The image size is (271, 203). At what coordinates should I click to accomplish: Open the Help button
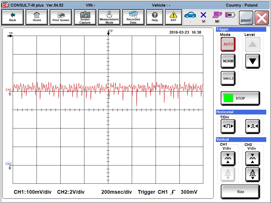(x=155, y=17)
